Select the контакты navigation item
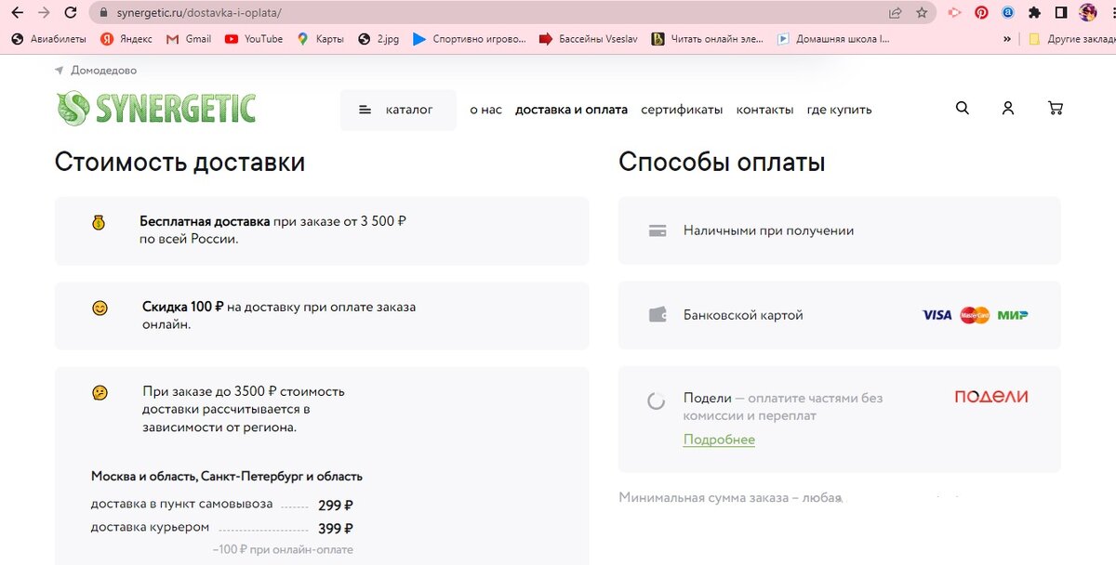This screenshot has height=565, width=1116. (x=764, y=109)
